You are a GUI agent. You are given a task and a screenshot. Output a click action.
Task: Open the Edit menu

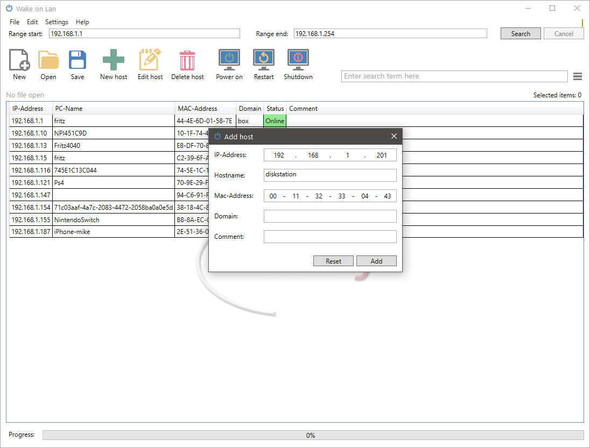pos(32,22)
